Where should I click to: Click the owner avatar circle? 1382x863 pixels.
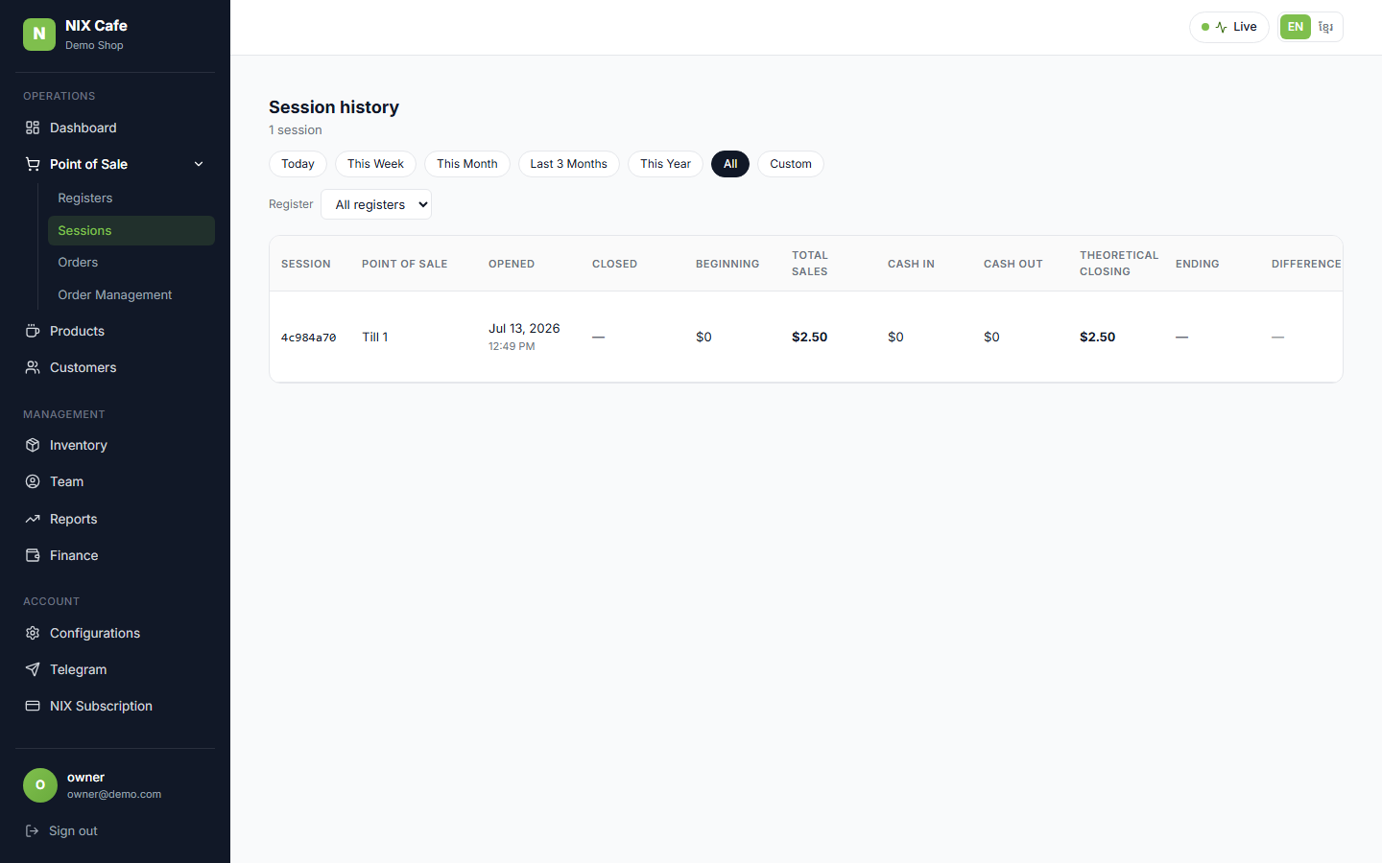point(40,784)
